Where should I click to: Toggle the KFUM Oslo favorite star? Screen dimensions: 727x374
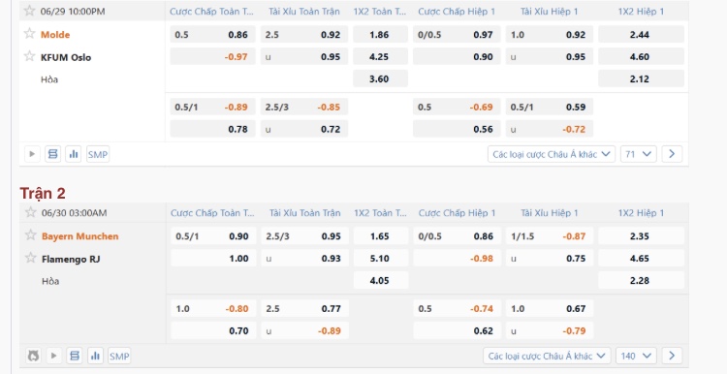click(30, 56)
